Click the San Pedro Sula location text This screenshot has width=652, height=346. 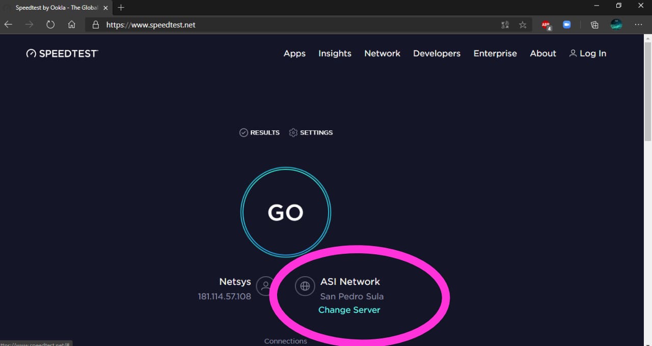[x=352, y=297]
